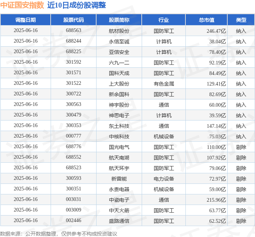The height and width of the screenshot is (237, 255).
Task: Click stock code 300353
Action: point(74,126)
